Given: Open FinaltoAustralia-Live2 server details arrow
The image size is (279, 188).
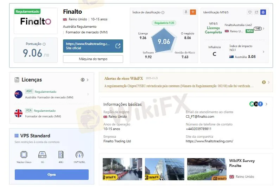Looking at the screenshot, I should [264, 28].
